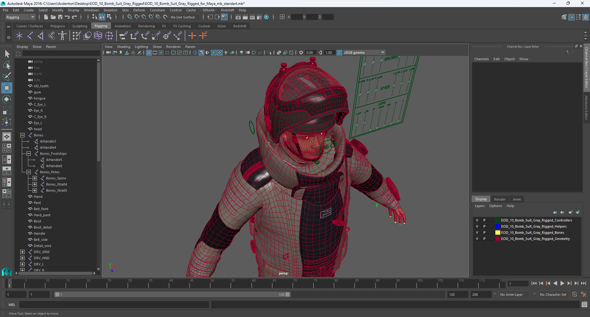This screenshot has width=590, height=317.
Task: Toggle visibility of the Bones layer
Action: 477,233
